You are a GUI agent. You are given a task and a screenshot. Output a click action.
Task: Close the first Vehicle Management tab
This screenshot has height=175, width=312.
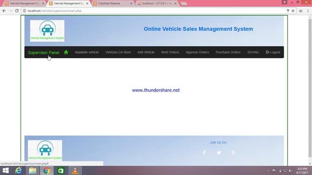(43, 3)
